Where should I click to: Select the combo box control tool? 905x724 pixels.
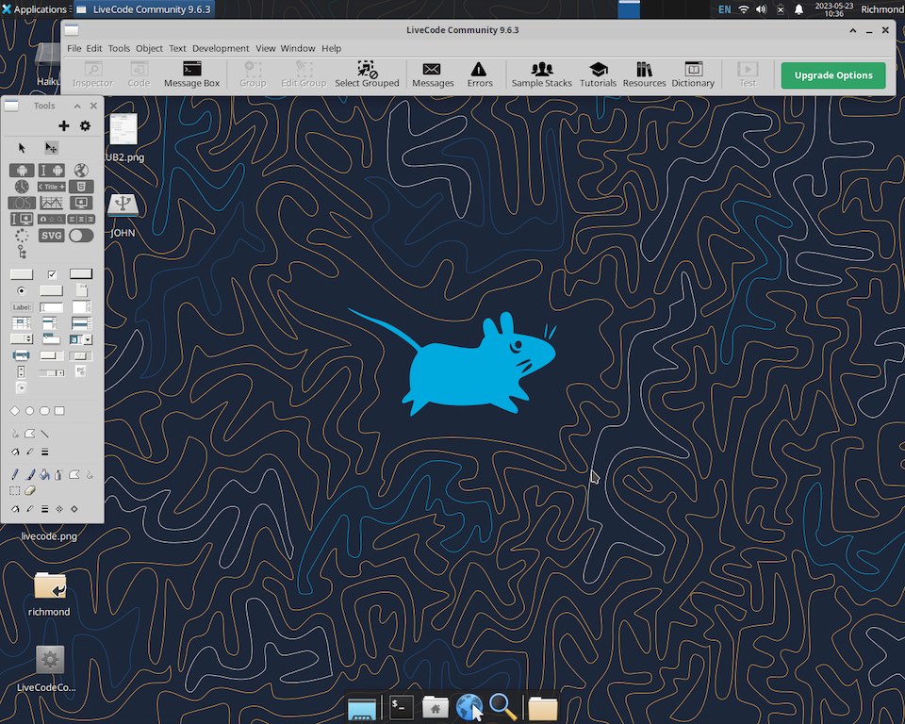pos(81,338)
